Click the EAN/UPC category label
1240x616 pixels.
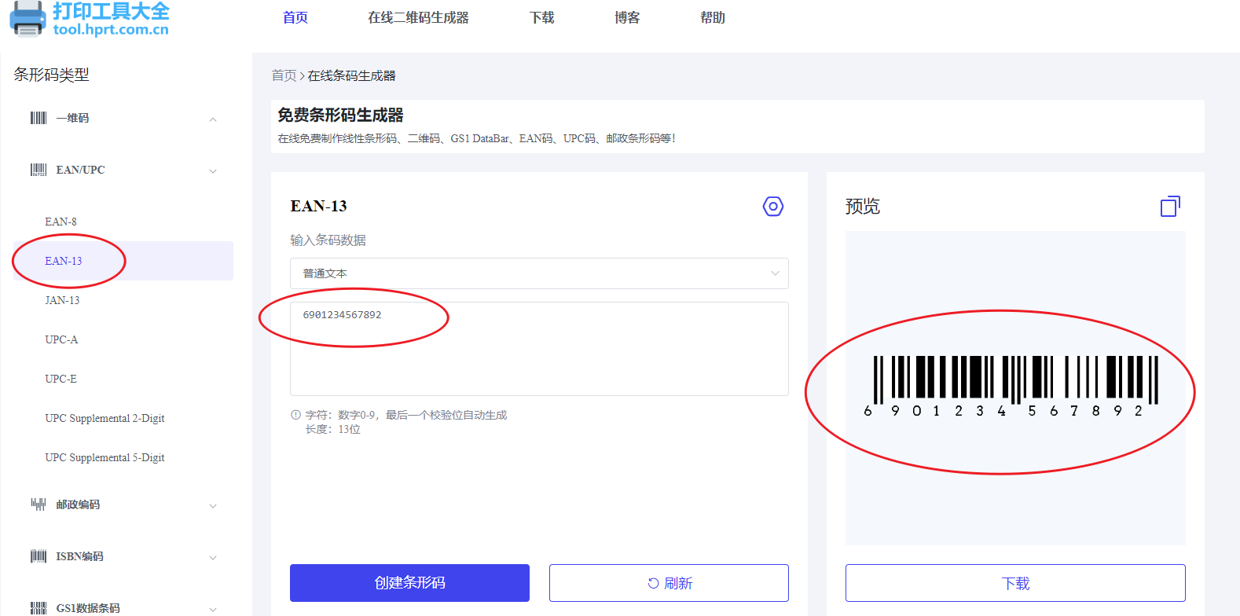80,170
